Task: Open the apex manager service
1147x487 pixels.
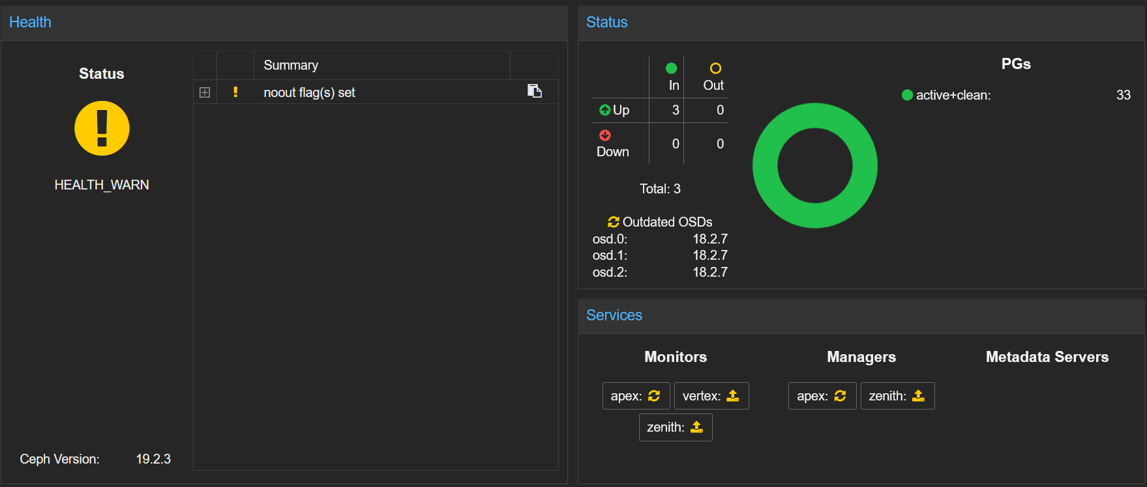Action: 822,396
